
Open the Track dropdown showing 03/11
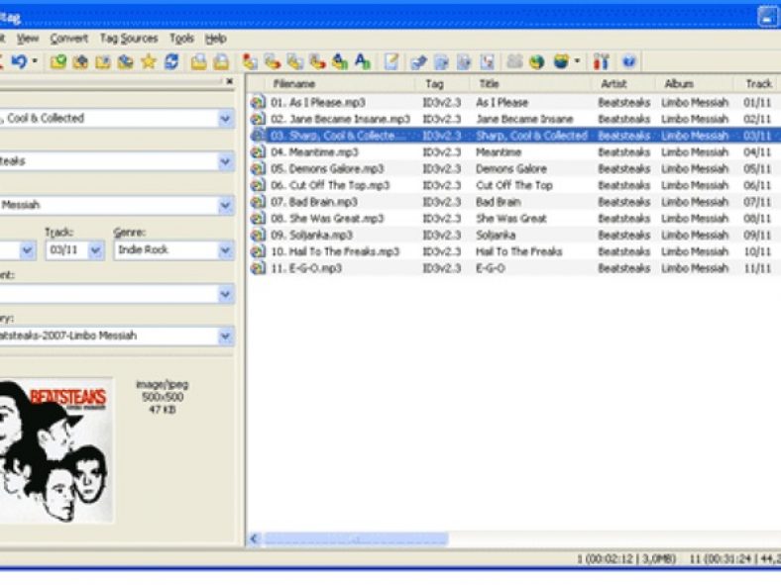pos(95,250)
